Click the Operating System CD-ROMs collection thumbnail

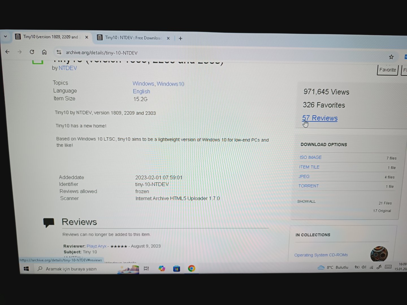tap(379, 253)
